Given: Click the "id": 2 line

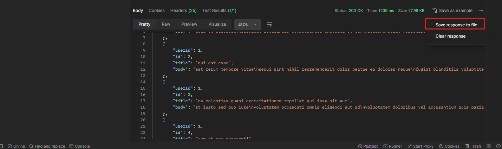Looking at the screenshot, I should tap(183, 57).
